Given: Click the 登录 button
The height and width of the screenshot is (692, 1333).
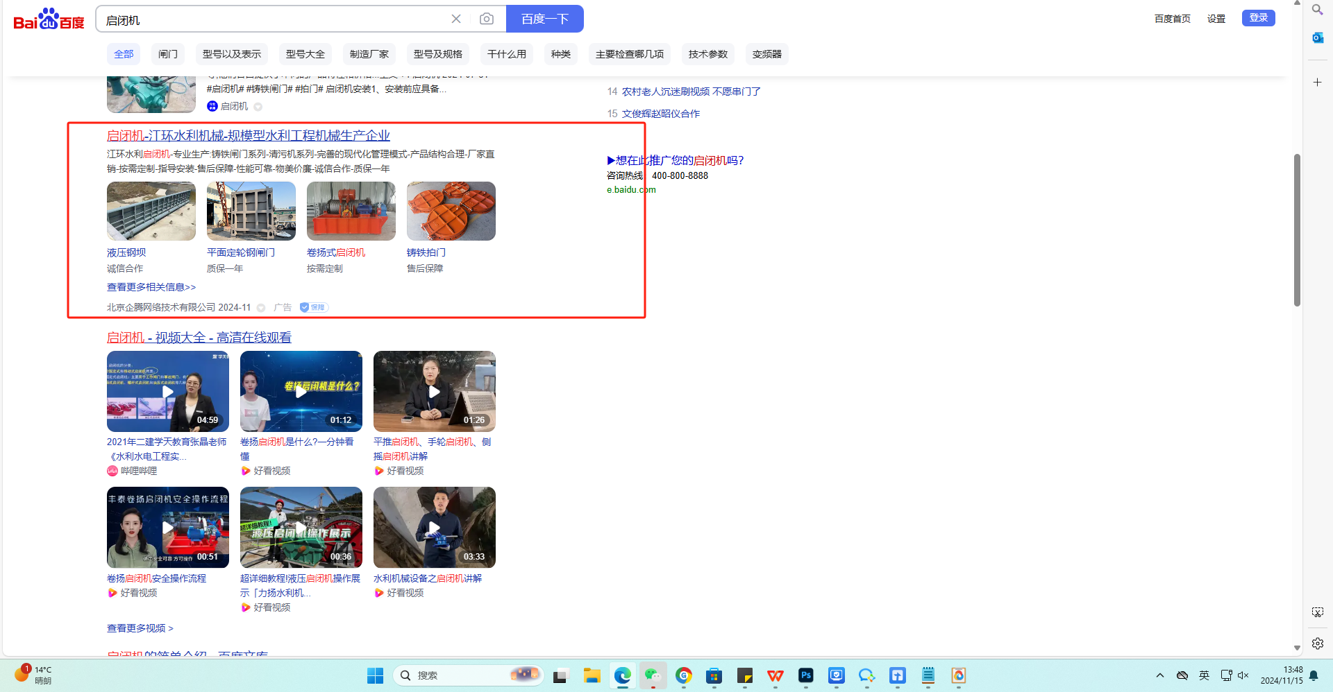Looking at the screenshot, I should pyautogui.click(x=1258, y=18).
